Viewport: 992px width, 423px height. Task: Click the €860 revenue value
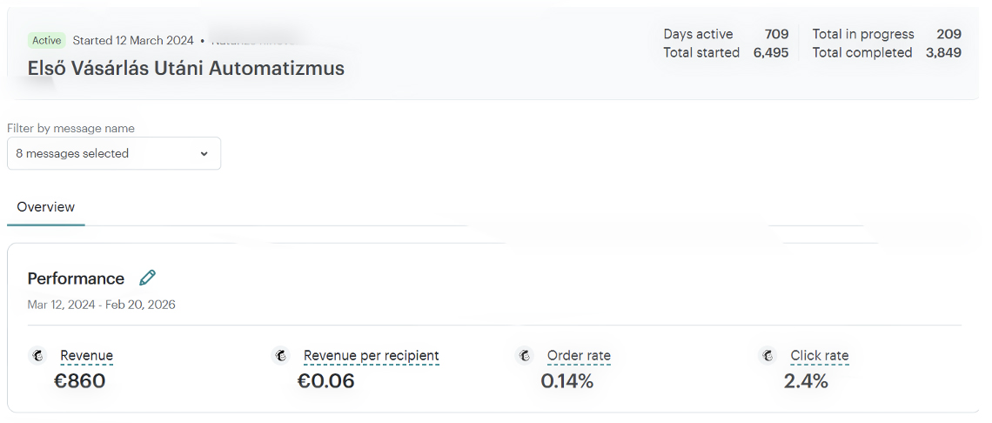(x=80, y=381)
